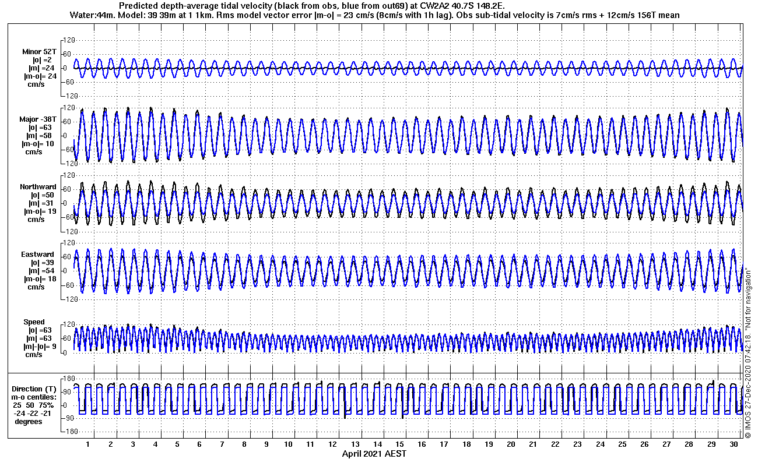Click '|o| =50' in the Northward panel
The height and width of the screenshot is (466, 758).
click(x=41, y=195)
